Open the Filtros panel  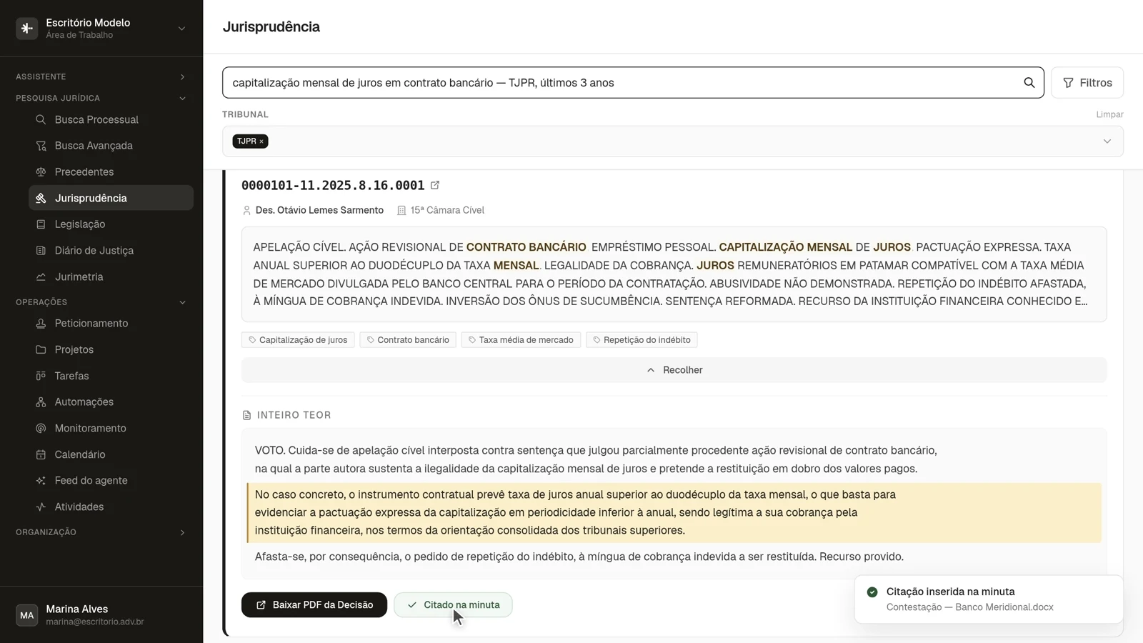pos(1087,83)
